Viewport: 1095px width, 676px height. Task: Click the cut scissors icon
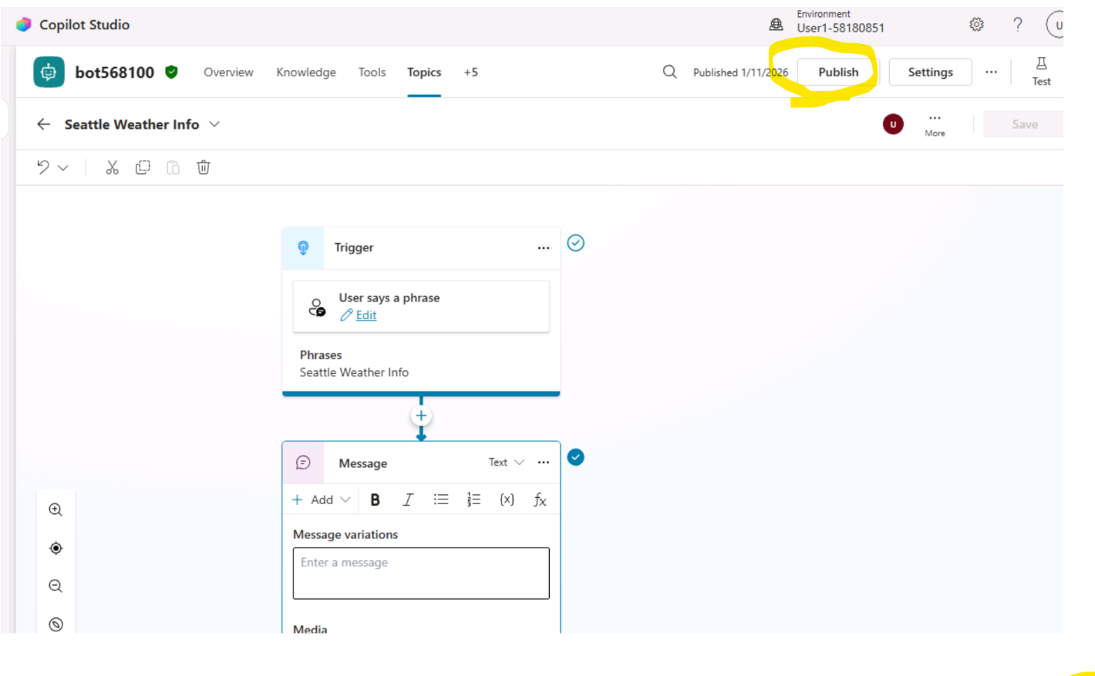[113, 167]
